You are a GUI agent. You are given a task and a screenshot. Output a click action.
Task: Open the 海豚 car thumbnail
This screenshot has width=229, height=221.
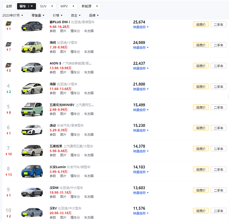32,88
